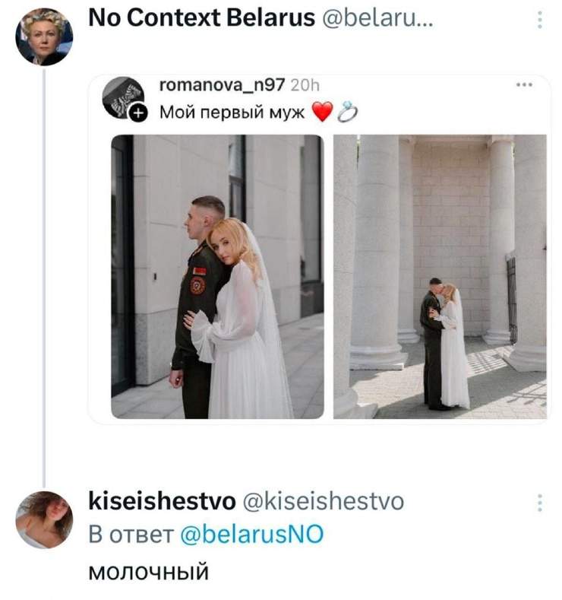The width and height of the screenshot is (562, 600).
Task: Click the @kiseishestvo handle
Action: click(x=322, y=501)
